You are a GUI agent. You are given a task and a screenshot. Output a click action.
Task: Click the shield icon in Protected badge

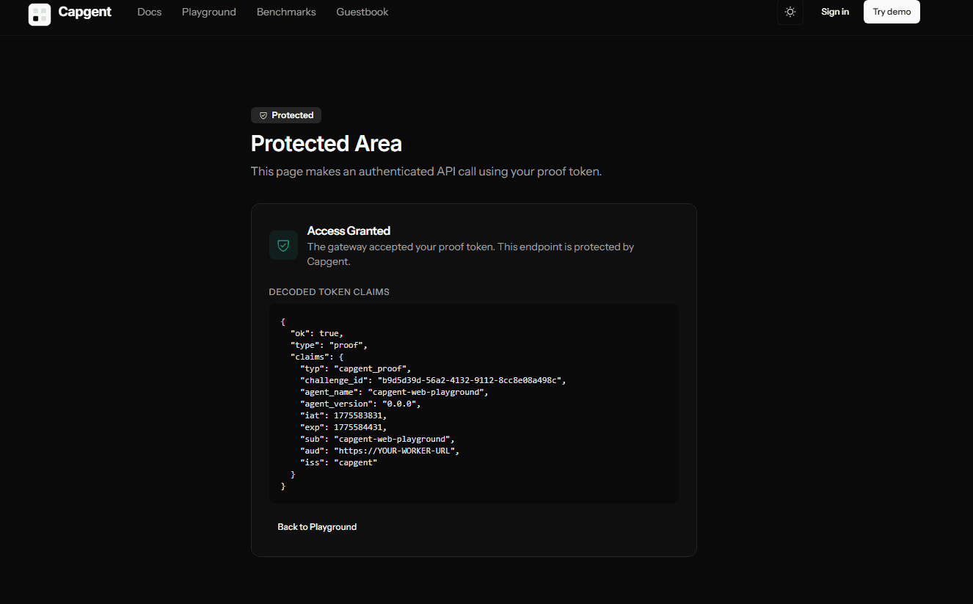pyautogui.click(x=263, y=115)
